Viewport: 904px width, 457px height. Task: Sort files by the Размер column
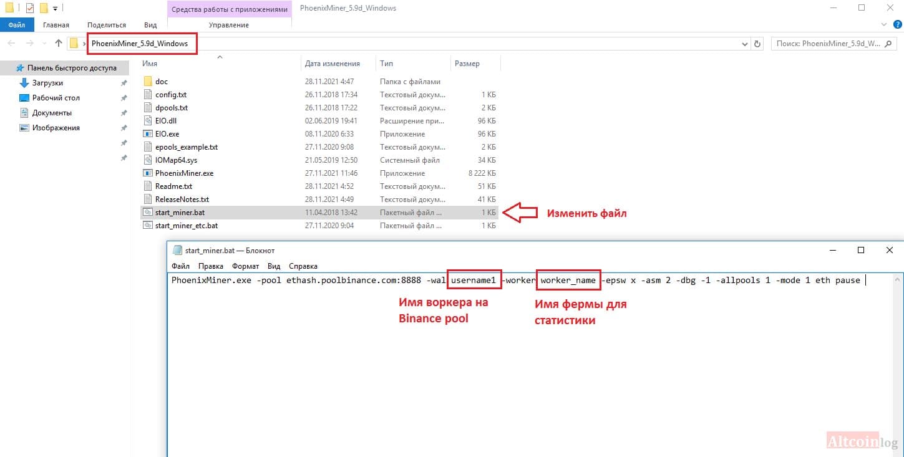467,64
